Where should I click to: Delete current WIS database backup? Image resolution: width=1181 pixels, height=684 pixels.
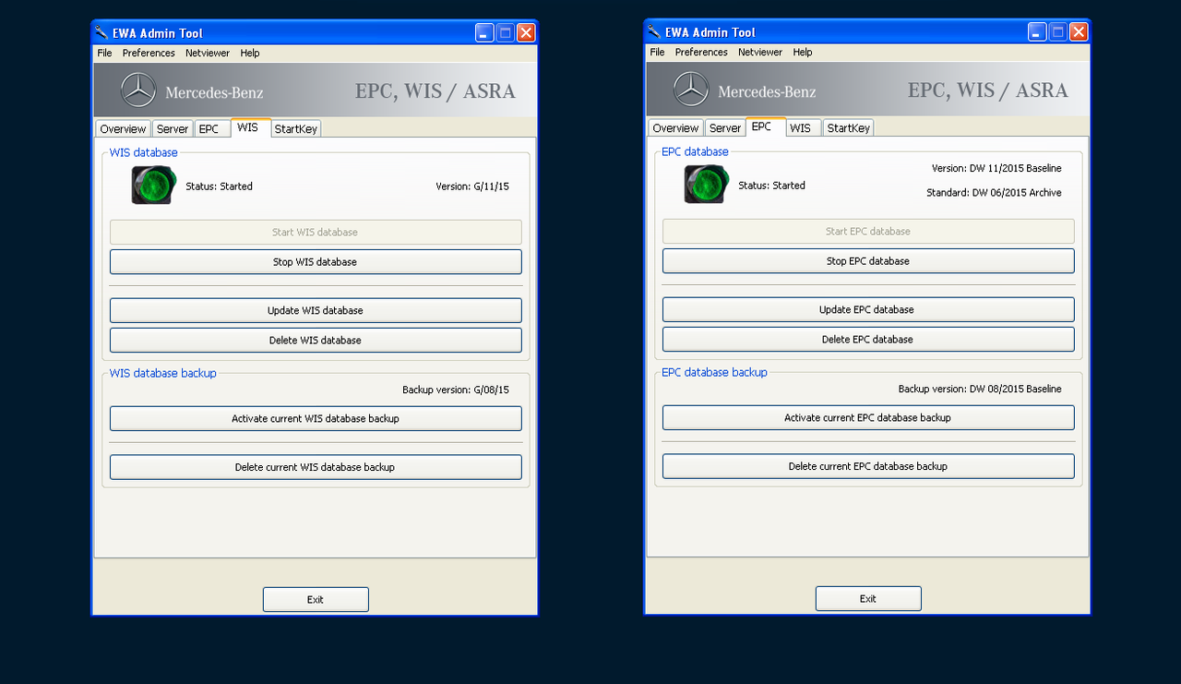pyautogui.click(x=316, y=468)
